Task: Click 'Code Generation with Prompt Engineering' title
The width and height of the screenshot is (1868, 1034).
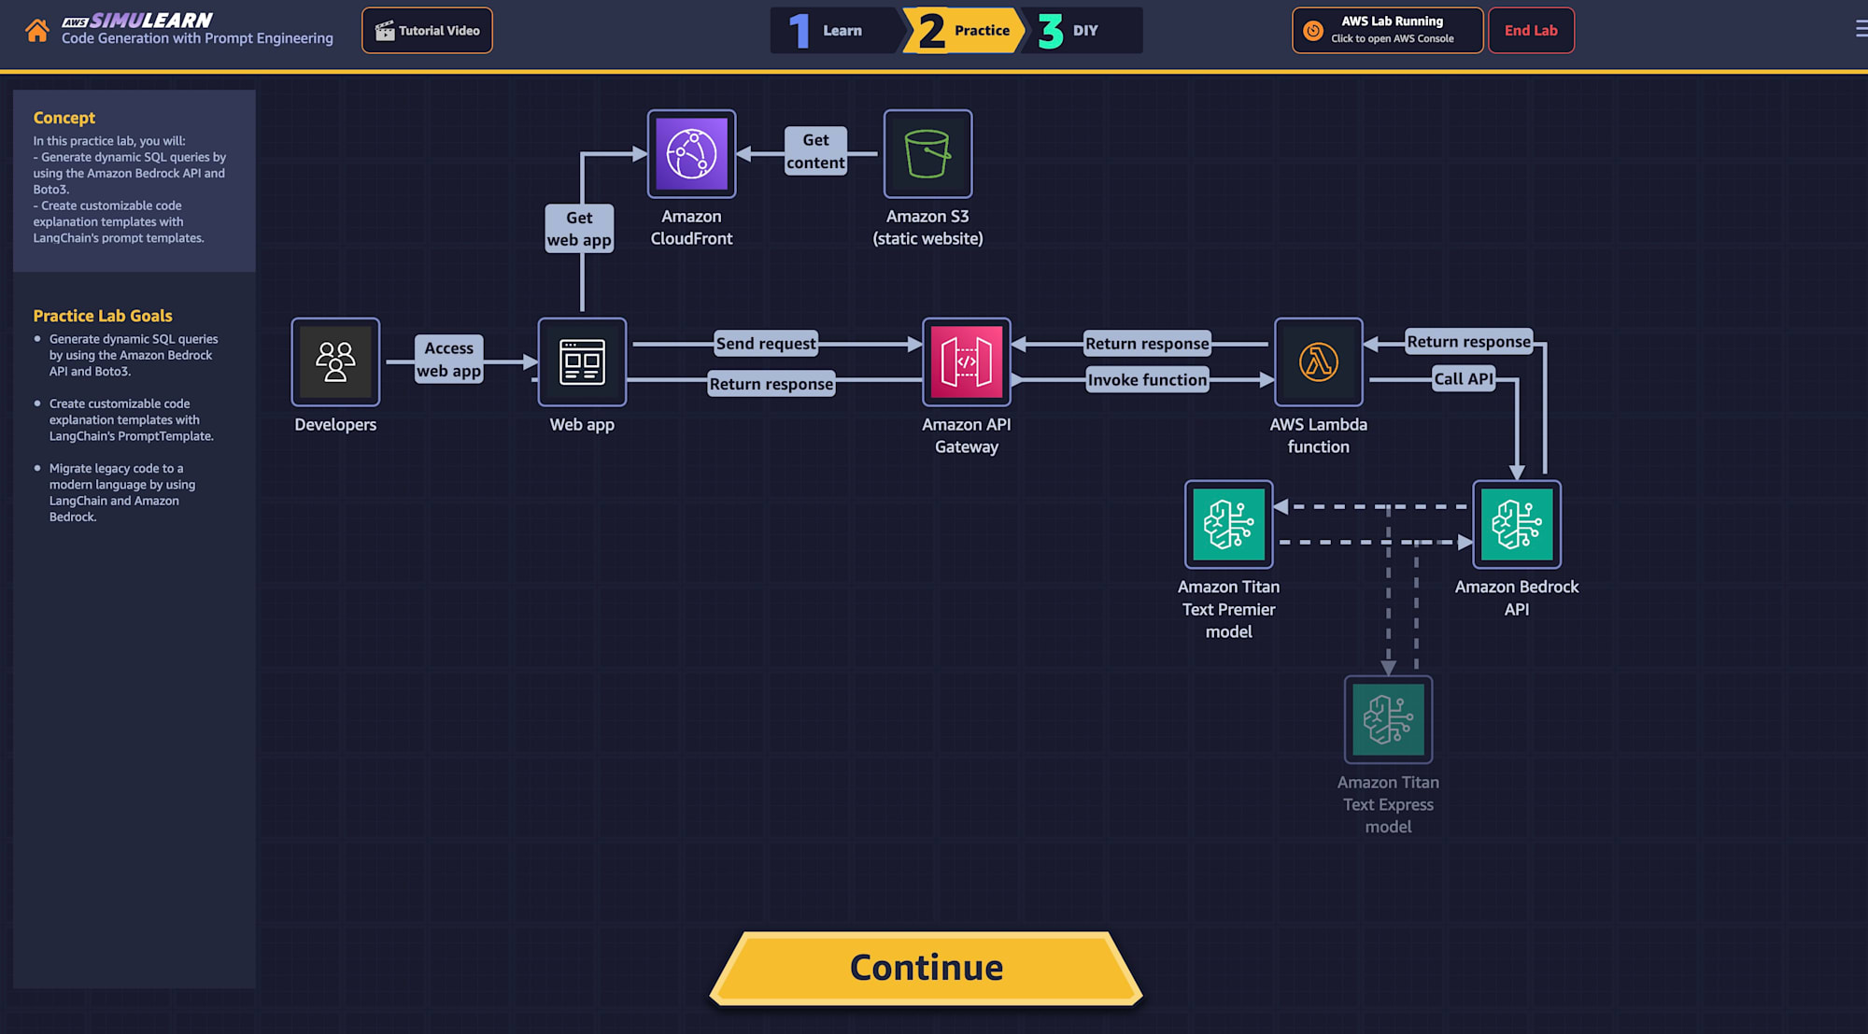Action: click(197, 38)
